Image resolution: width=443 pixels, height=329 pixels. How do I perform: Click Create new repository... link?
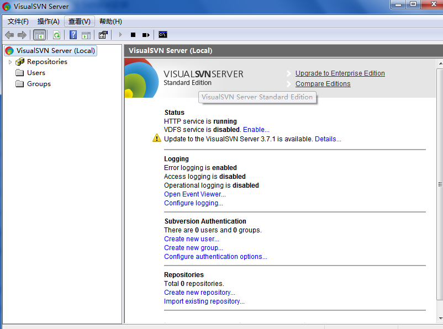tap(199, 292)
